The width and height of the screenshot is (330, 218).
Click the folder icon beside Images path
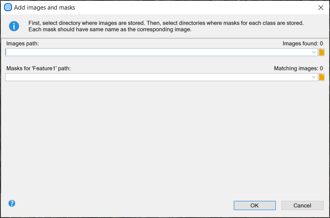pyautogui.click(x=322, y=53)
